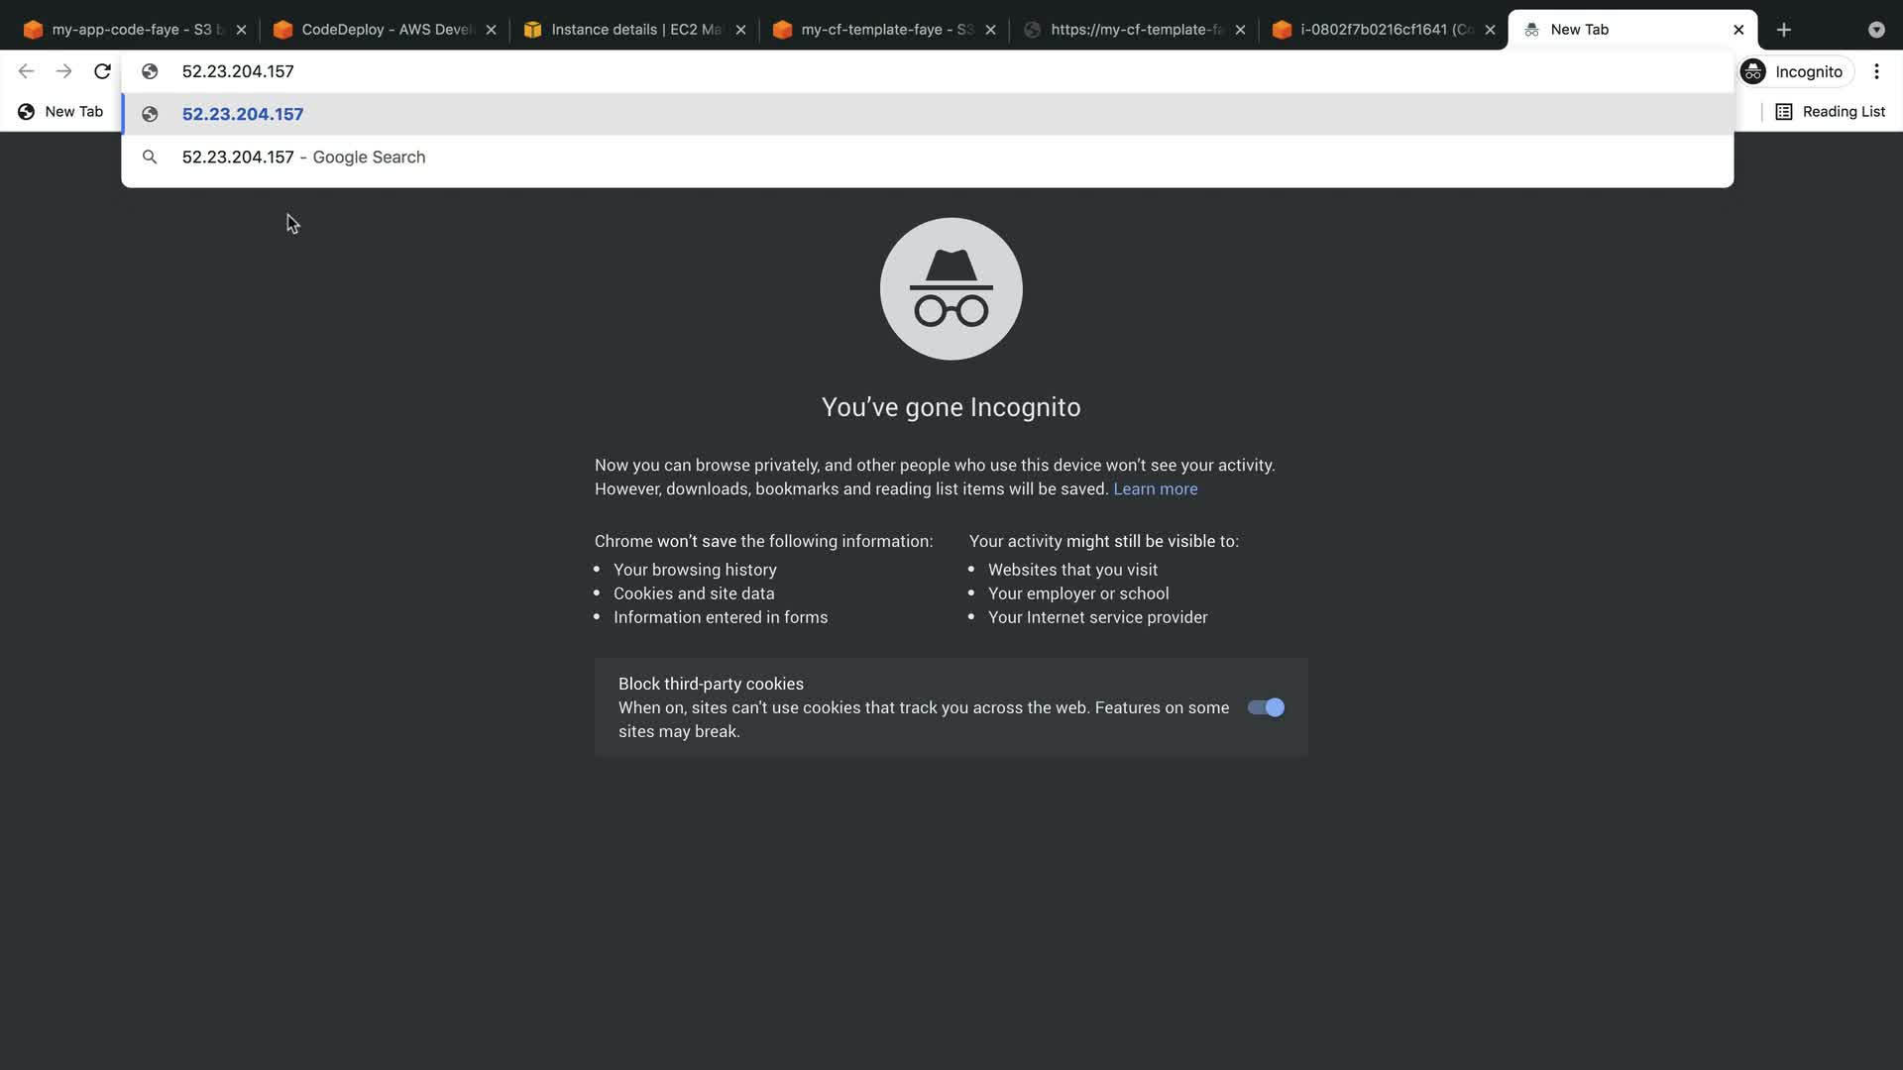Switch to the my-cf-template-faye S3 tab
This screenshot has width=1903, height=1070.
[884, 30]
